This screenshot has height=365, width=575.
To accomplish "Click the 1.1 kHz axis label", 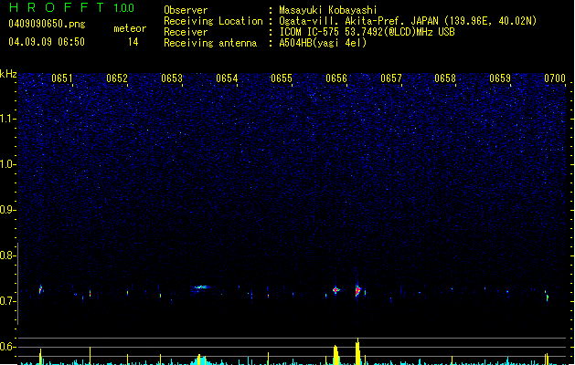I will 8,119.
